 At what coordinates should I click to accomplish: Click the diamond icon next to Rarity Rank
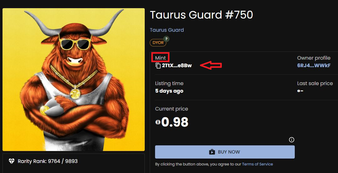(11, 161)
